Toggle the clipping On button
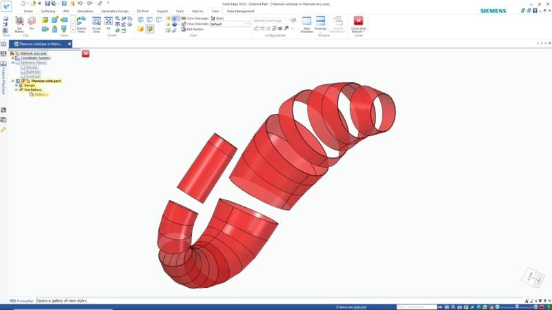The image size is (552, 310). pos(32,23)
